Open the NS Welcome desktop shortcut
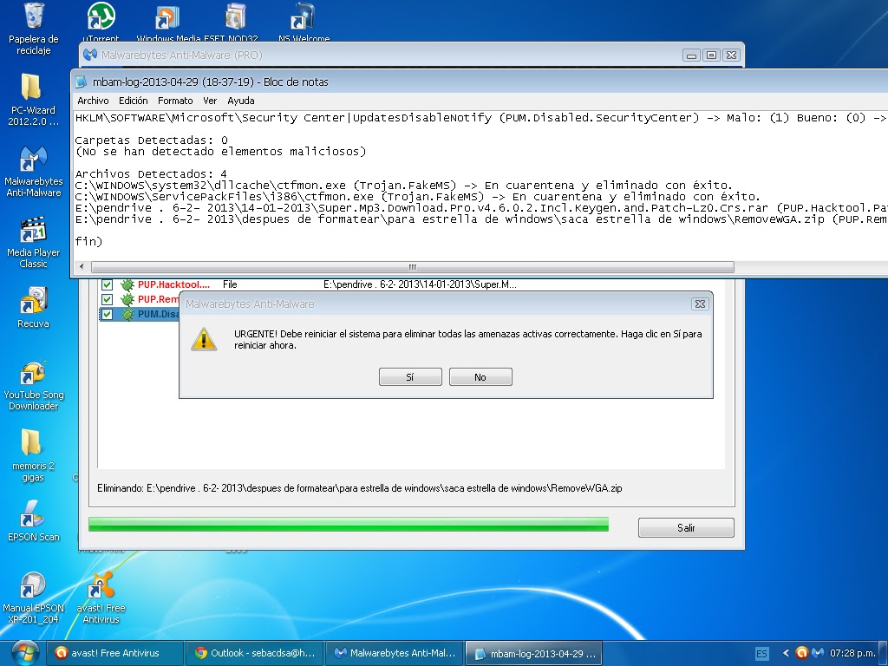 [304, 22]
